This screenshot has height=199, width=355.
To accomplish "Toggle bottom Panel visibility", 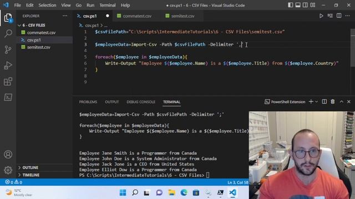I will coord(298,5).
